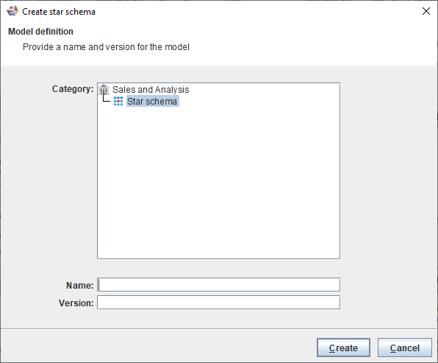
Task: Click the Category label
Action: pyautogui.click(x=73, y=89)
